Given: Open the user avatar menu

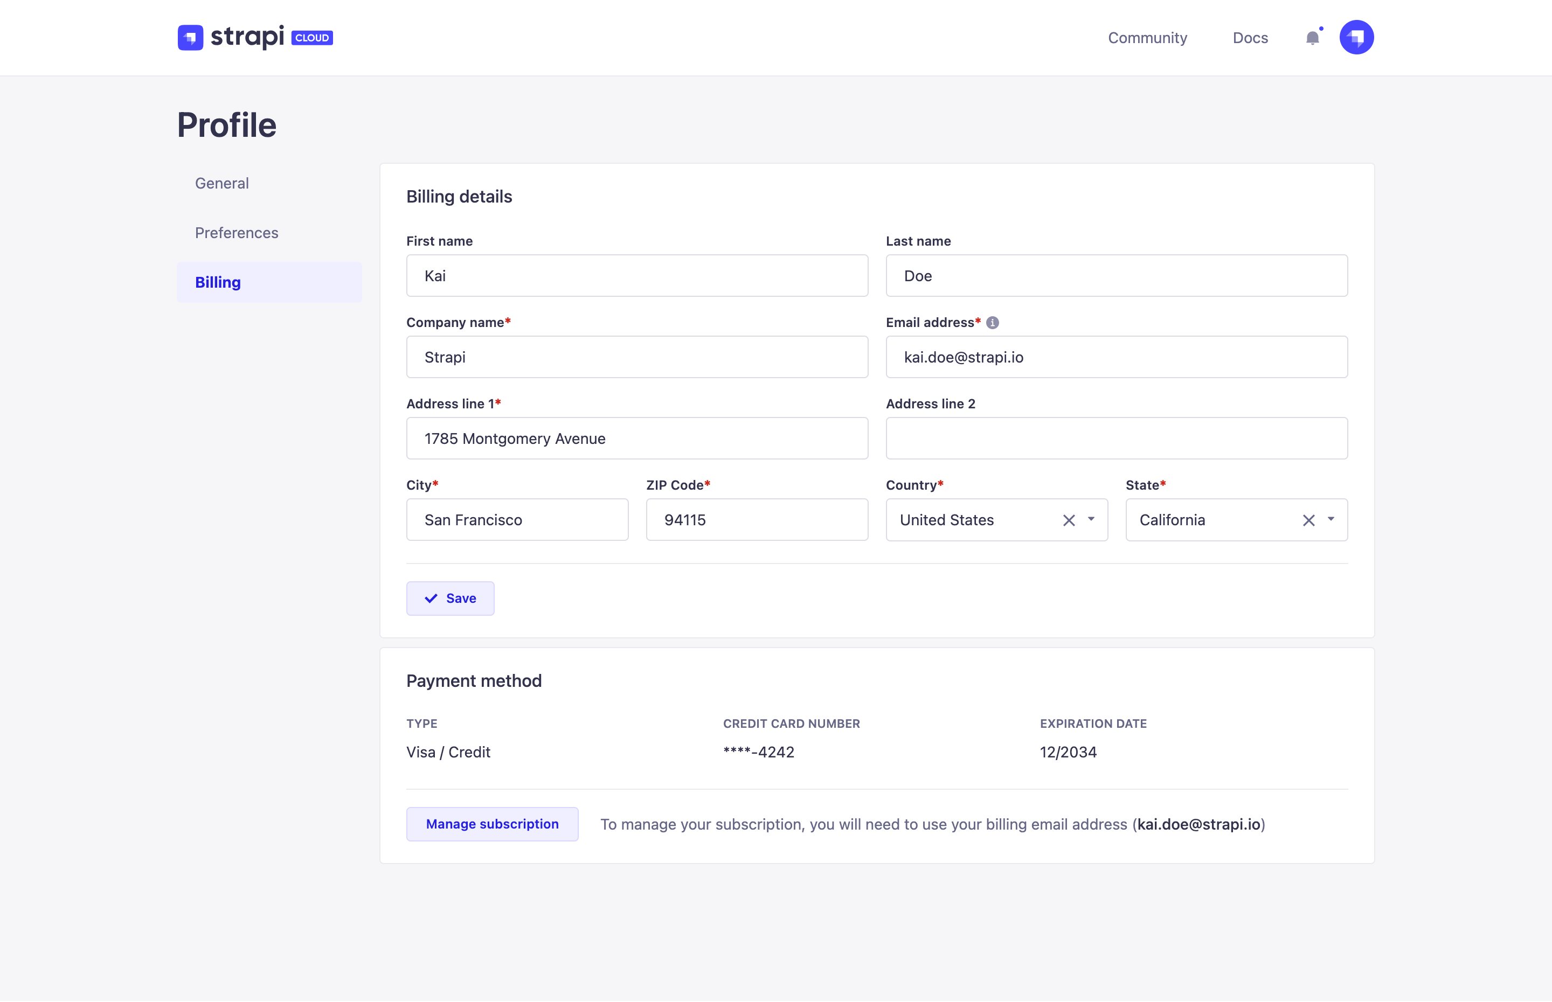Looking at the screenshot, I should (x=1356, y=37).
